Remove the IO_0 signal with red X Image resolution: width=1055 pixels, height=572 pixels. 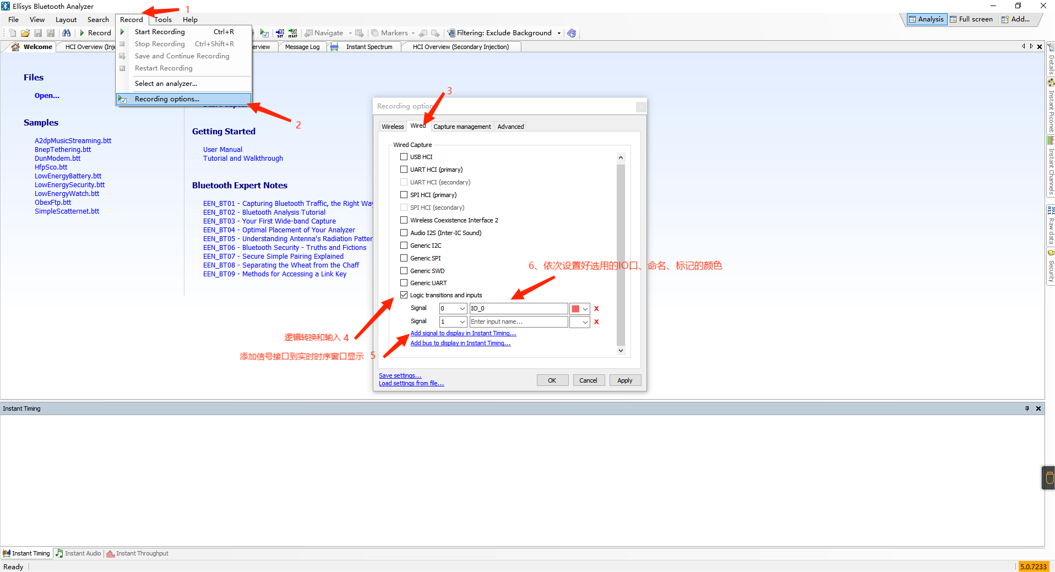596,309
